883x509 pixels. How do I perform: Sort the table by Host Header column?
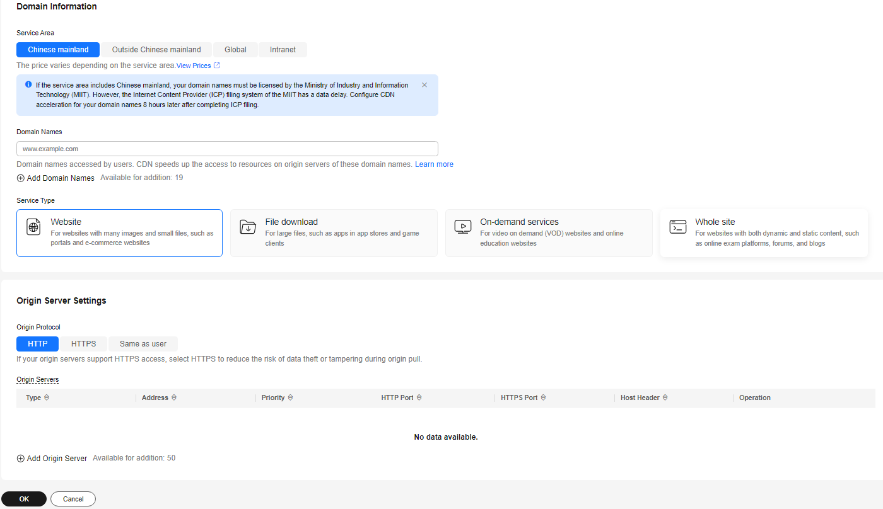click(665, 398)
